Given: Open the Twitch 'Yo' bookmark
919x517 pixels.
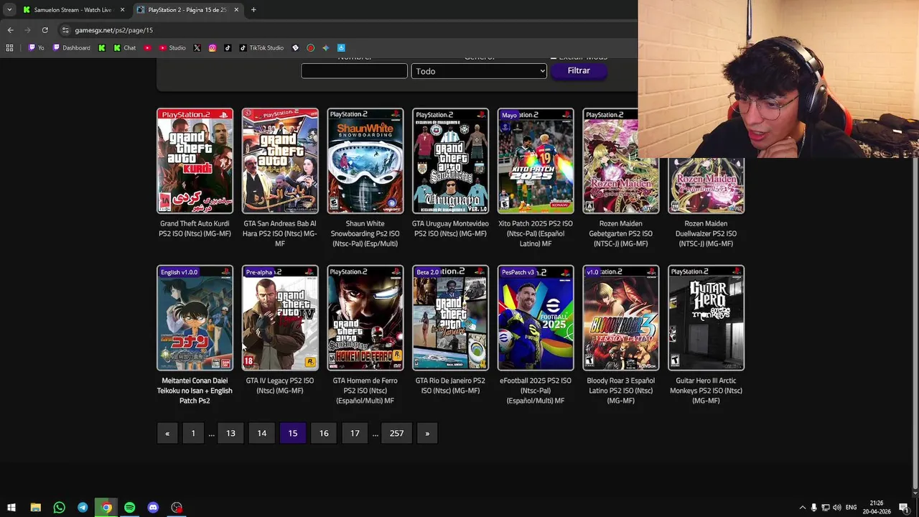Looking at the screenshot, I should click(x=36, y=48).
